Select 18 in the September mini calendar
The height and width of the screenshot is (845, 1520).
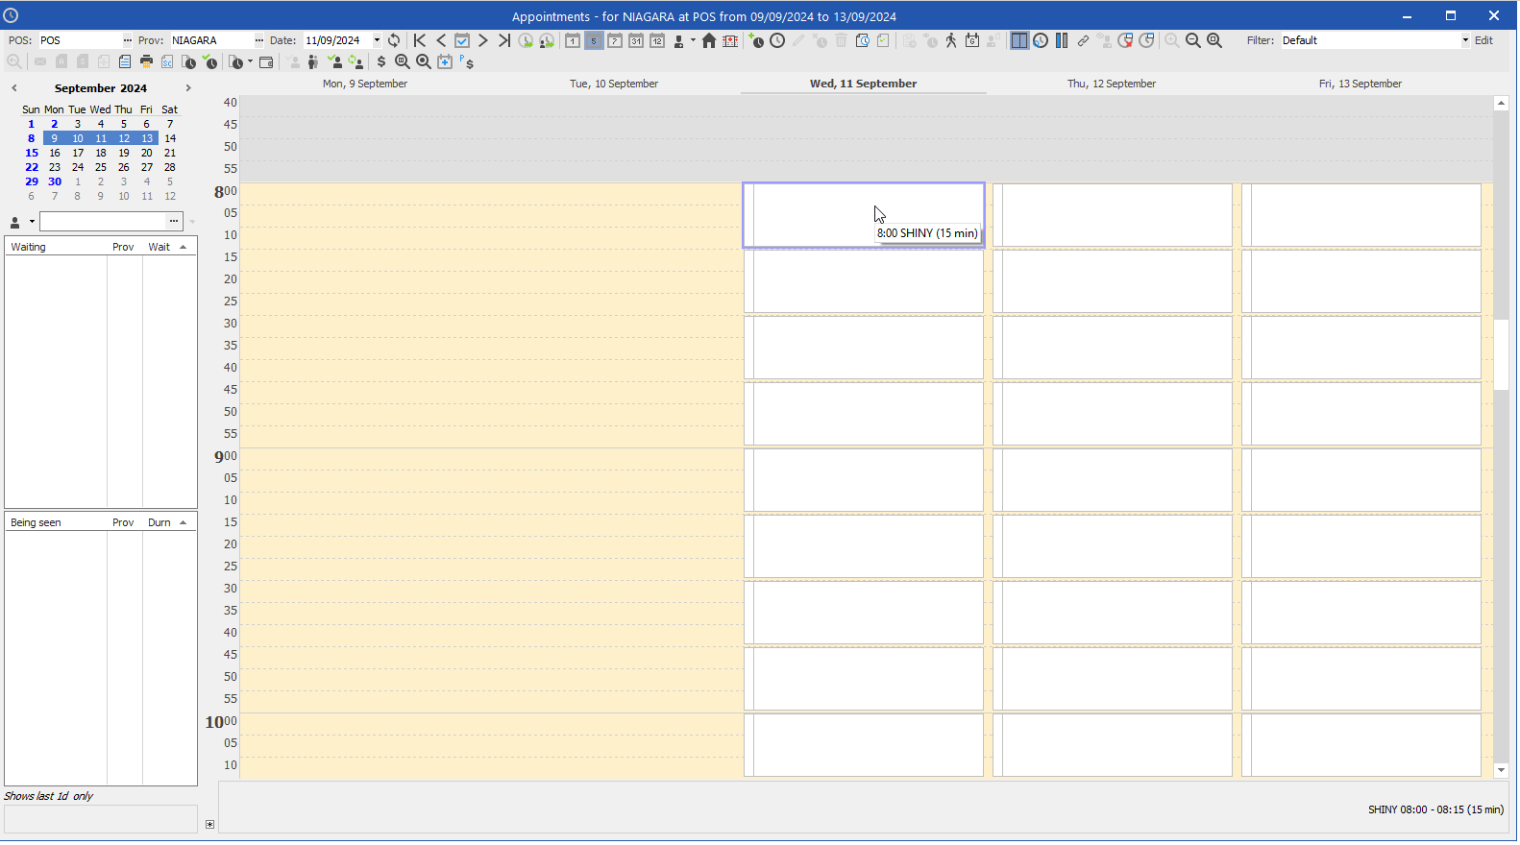(x=101, y=153)
